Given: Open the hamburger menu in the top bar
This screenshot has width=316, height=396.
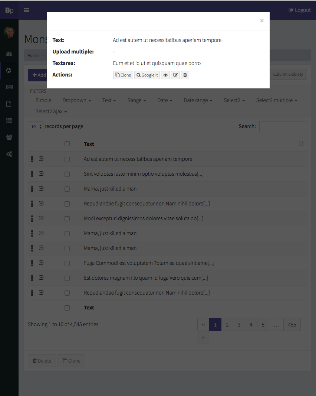Looking at the screenshot, I should (26, 10).
